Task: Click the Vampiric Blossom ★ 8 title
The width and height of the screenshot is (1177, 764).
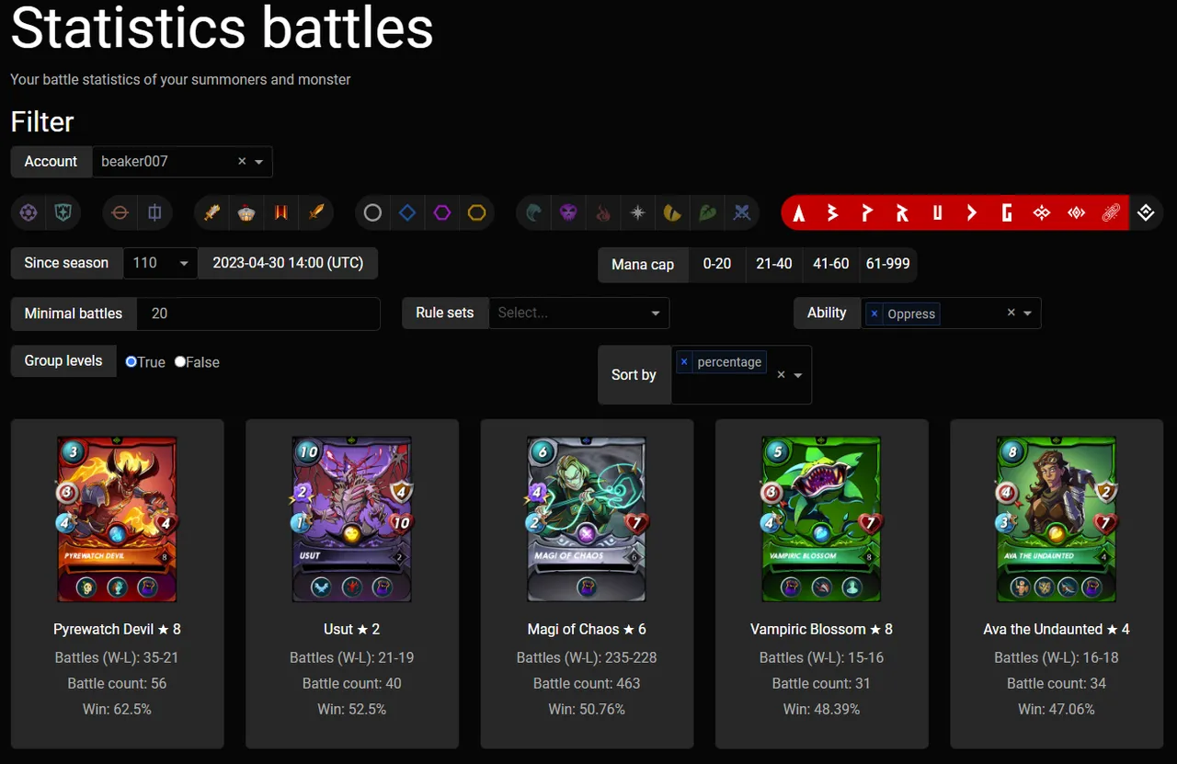Action: [822, 630]
